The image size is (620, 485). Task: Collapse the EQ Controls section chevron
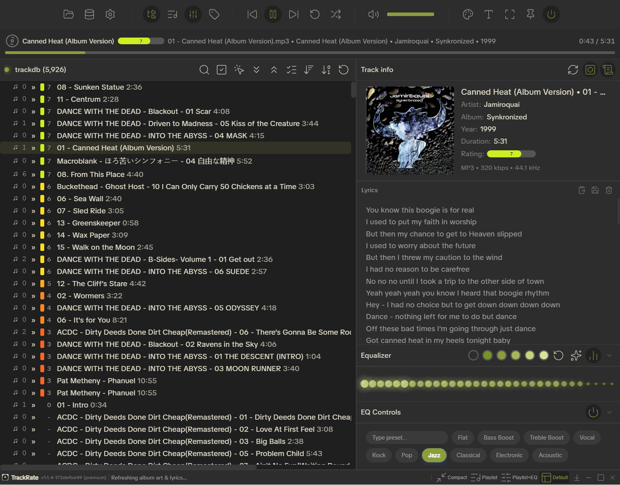click(x=609, y=412)
